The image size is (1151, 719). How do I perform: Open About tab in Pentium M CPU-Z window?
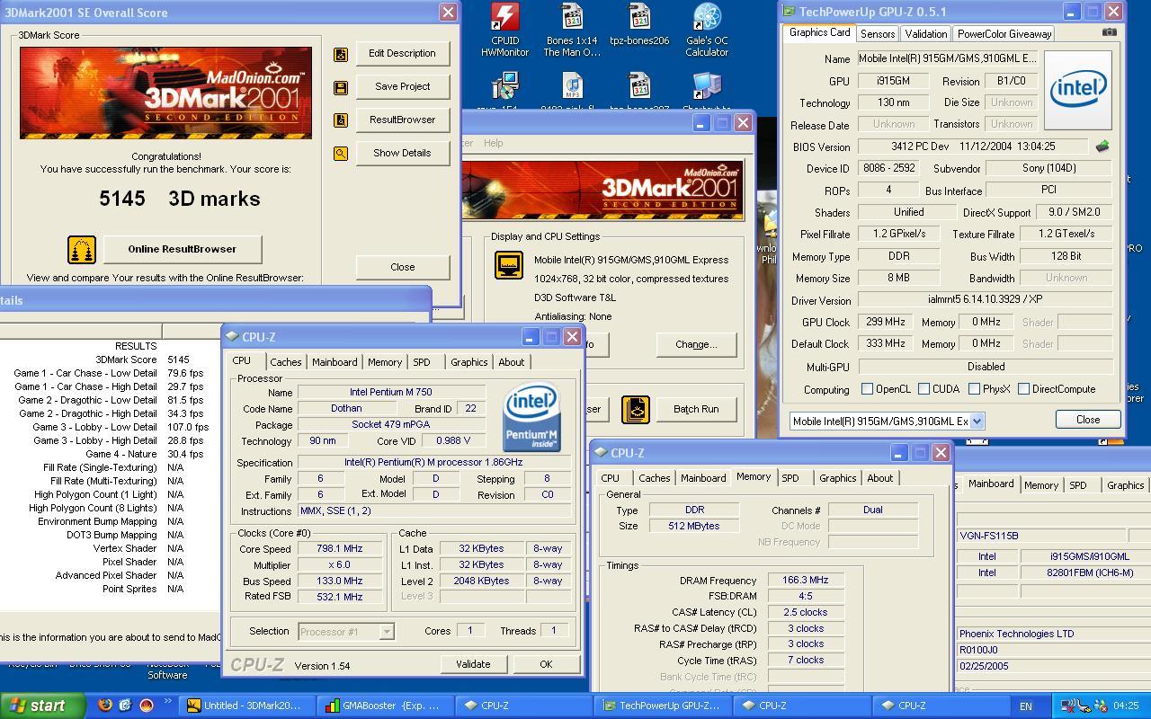click(511, 362)
